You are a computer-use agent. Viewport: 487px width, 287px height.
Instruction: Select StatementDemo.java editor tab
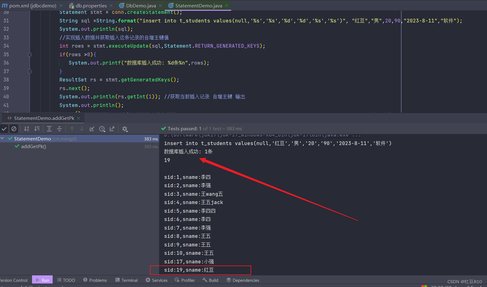[x=199, y=6]
